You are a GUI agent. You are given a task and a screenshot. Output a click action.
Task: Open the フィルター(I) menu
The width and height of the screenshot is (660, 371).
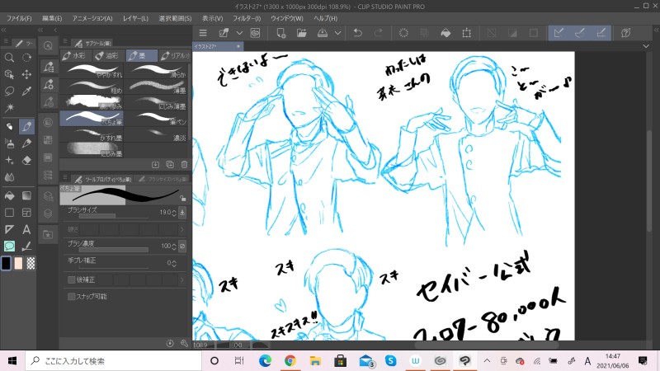247,18
